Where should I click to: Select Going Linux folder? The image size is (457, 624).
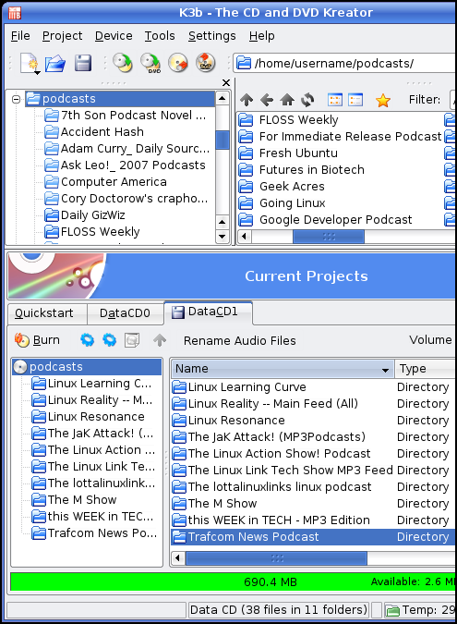pyautogui.click(x=282, y=203)
